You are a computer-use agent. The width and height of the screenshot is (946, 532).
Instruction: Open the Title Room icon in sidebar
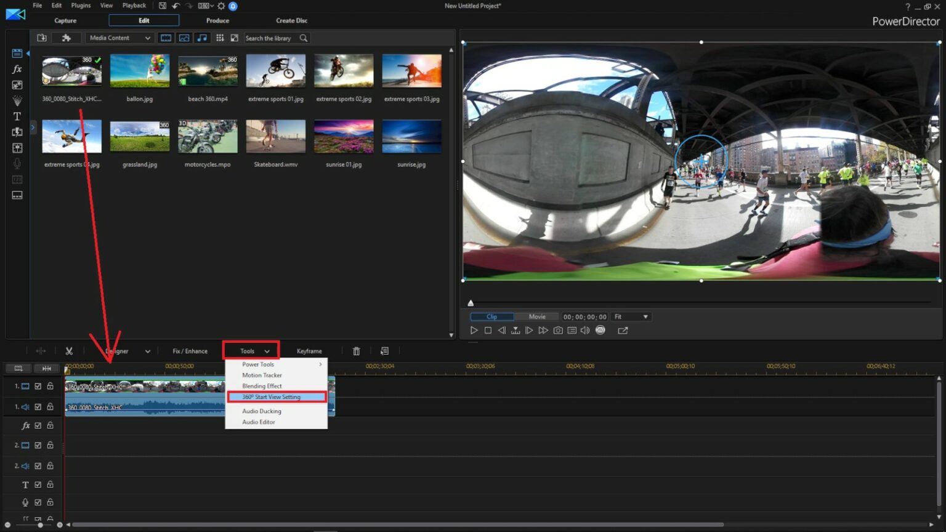point(17,116)
